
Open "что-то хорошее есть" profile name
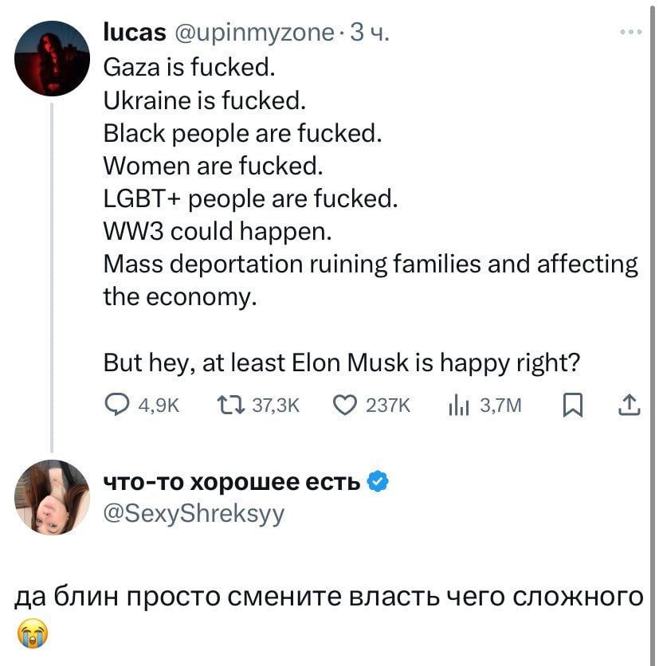[233, 482]
